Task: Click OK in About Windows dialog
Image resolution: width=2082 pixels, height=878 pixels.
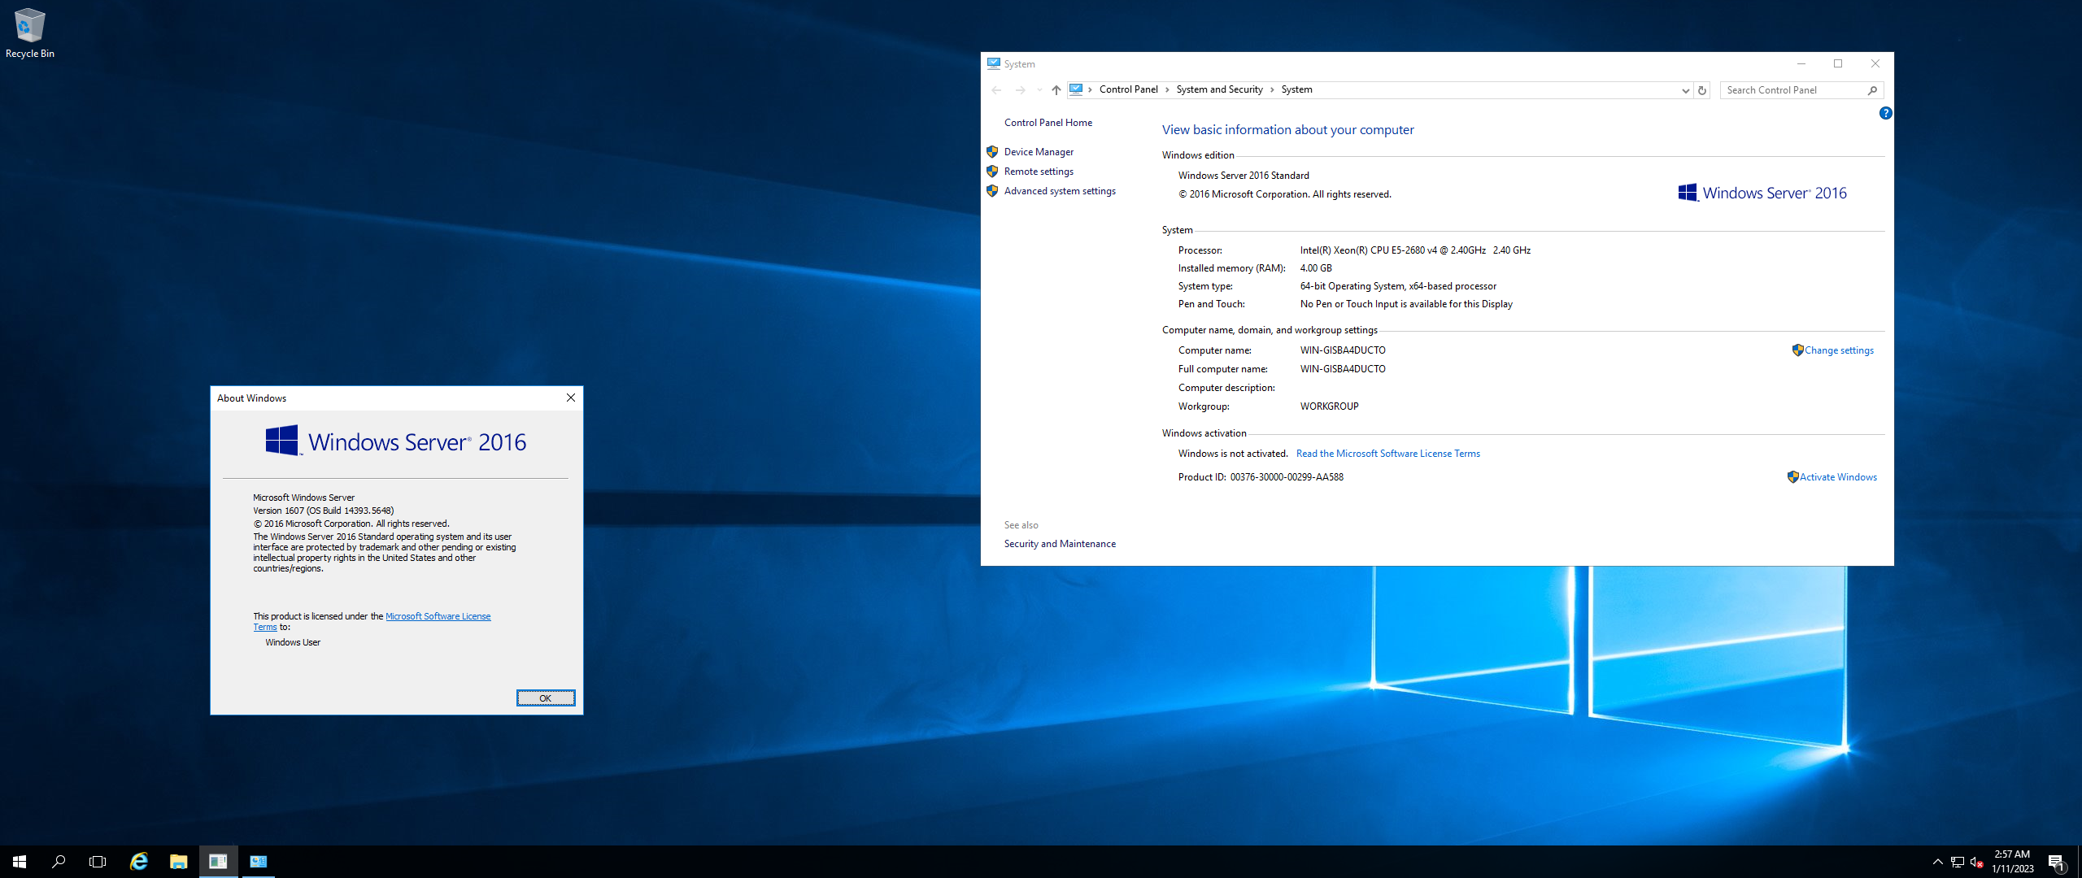Action: [546, 698]
